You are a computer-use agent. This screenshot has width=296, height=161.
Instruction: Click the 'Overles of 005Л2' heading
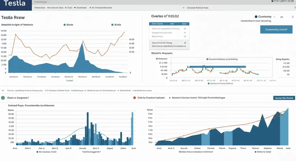[x=165, y=16]
